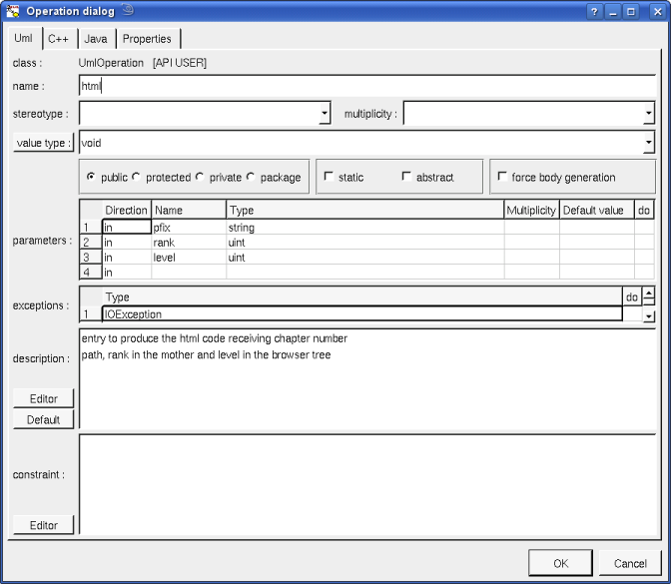Select the pfix parameter name cell

point(189,228)
